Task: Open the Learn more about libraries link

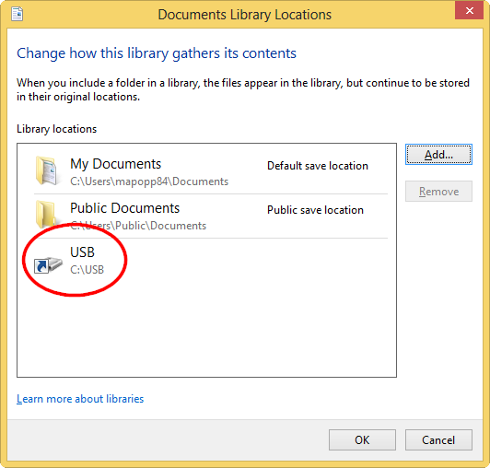Action: (x=80, y=399)
